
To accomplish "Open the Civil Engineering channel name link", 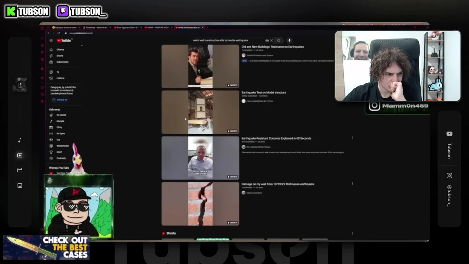I will pos(260,101).
